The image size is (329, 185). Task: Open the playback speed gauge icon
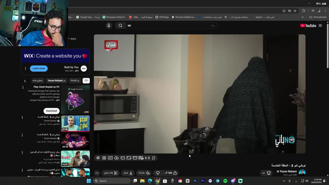pyautogui.click(x=116, y=158)
